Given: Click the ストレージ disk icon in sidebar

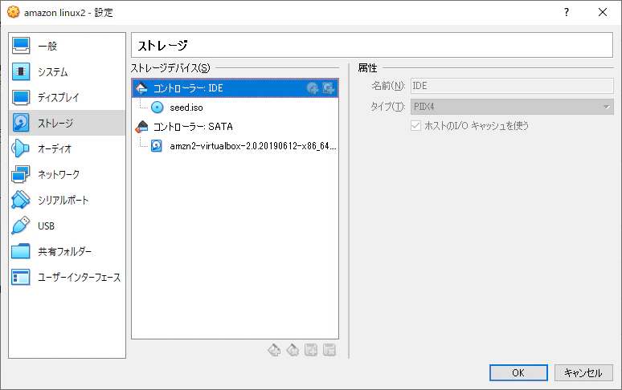Looking at the screenshot, I should pos(21,123).
